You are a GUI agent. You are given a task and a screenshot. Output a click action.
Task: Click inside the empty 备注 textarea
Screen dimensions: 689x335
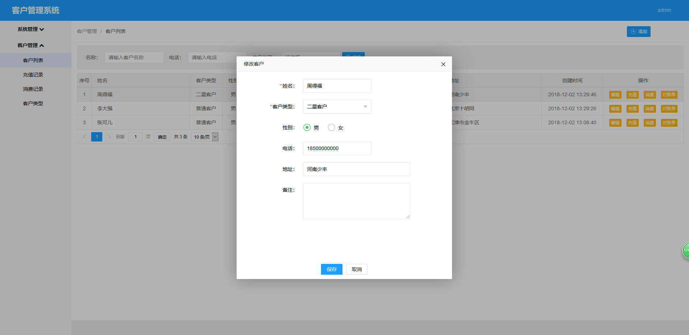[356, 201]
